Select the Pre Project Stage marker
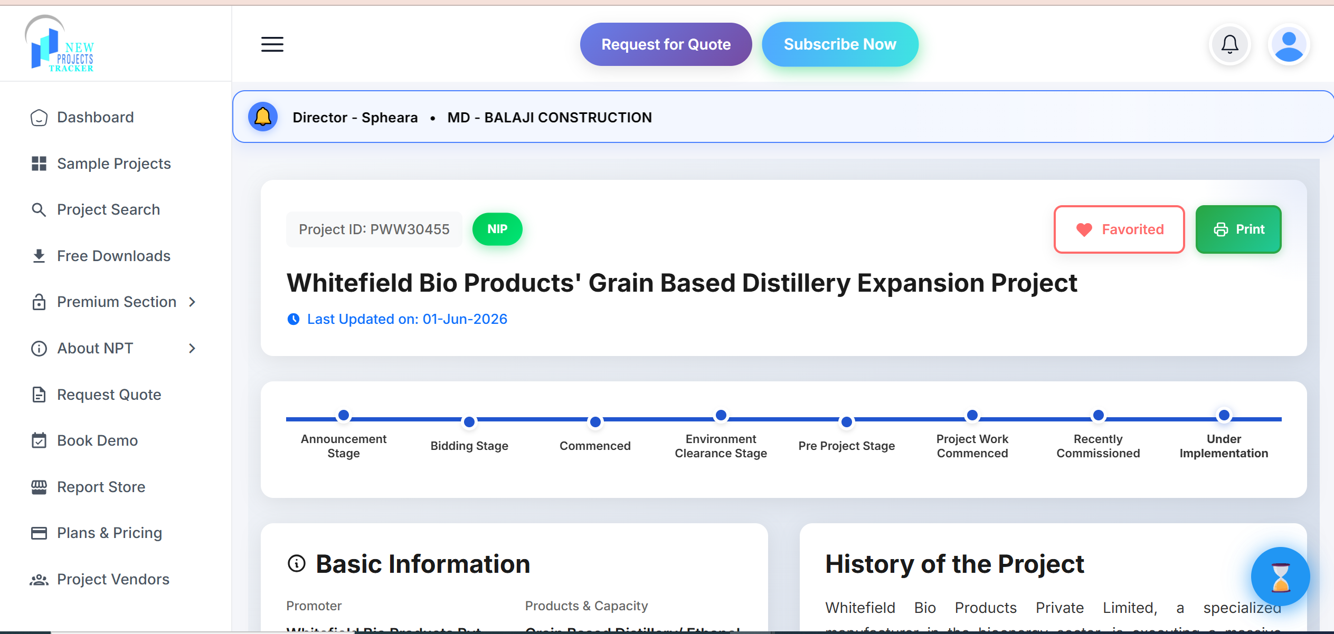Viewport: 1334px width, 634px height. [x=846, y=422]
